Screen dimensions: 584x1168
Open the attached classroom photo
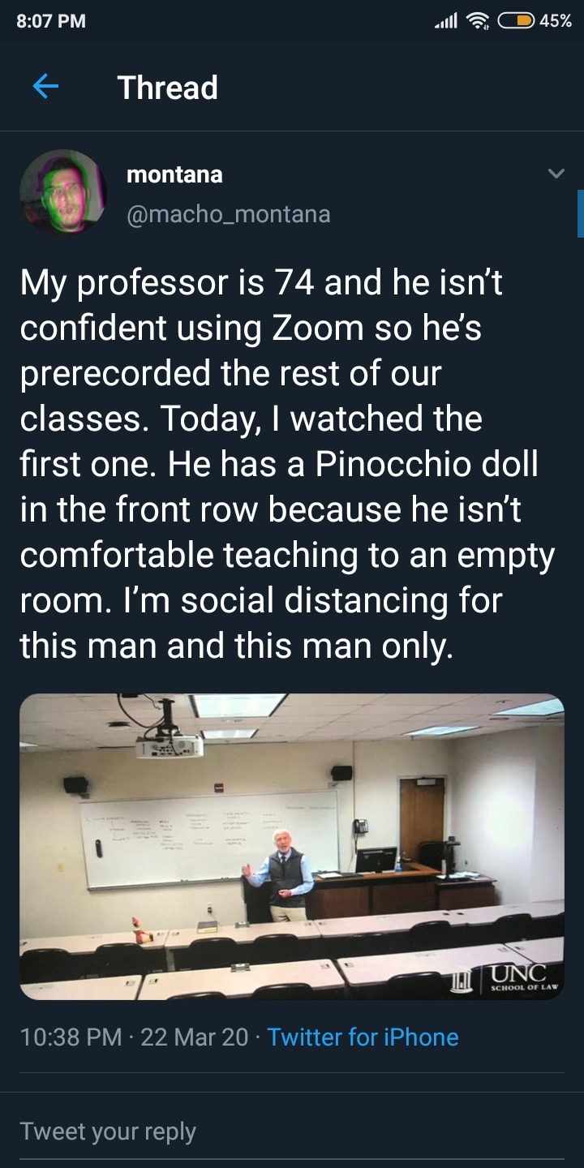pos(292,846)
